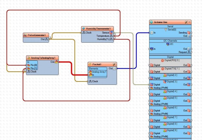Click the Digital[ 4 ] channel icon

(x=165, y=92)
